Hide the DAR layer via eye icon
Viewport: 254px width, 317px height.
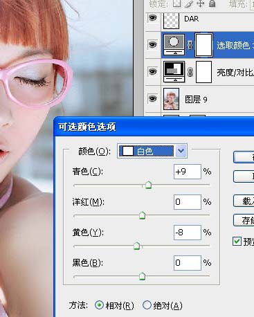[x=152, y=18]
